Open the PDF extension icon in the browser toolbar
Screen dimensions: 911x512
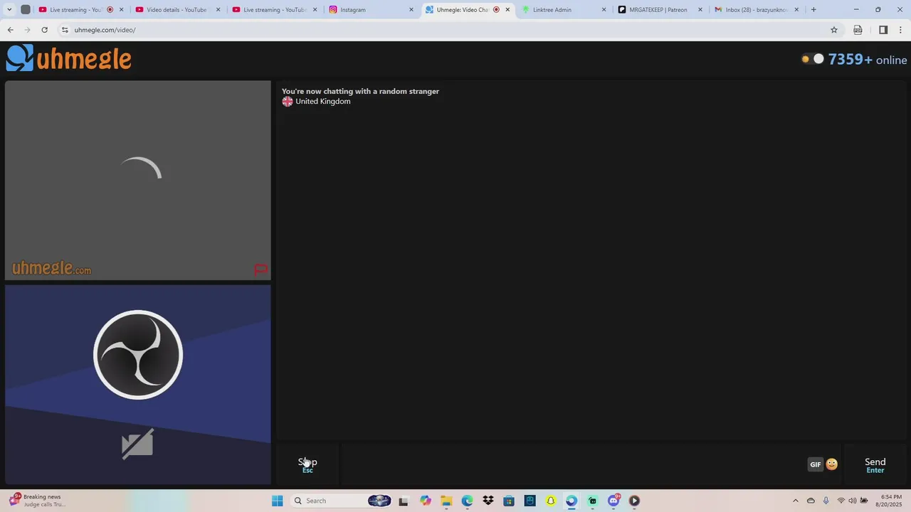pyautogui.click(x=858, y=30)
